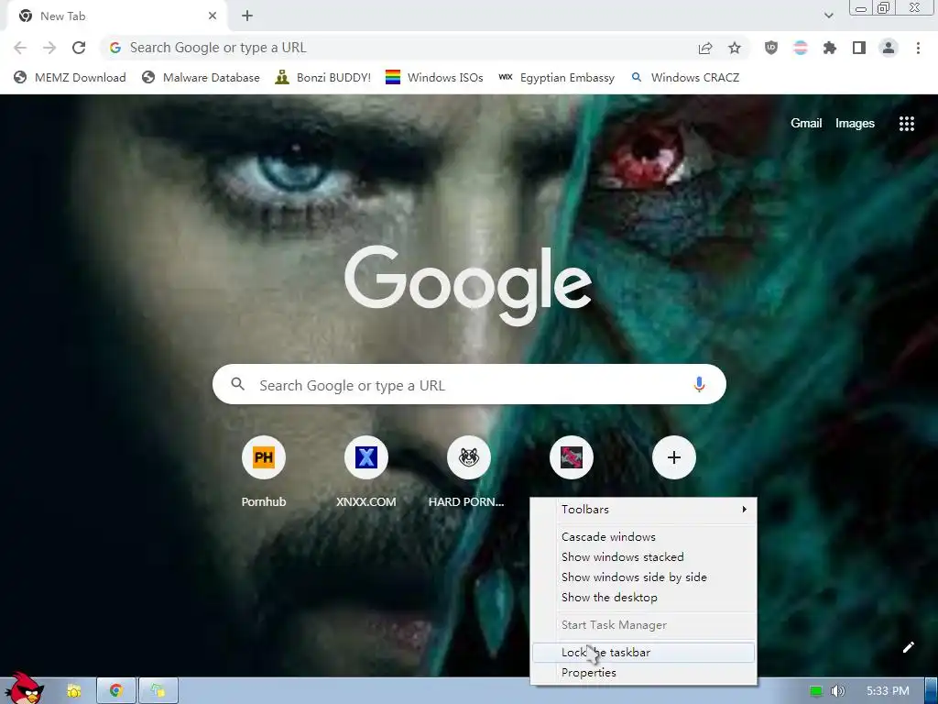Open the Bonzi BUDDY! bookmark
Screen dimensions: 938x704
323,78
